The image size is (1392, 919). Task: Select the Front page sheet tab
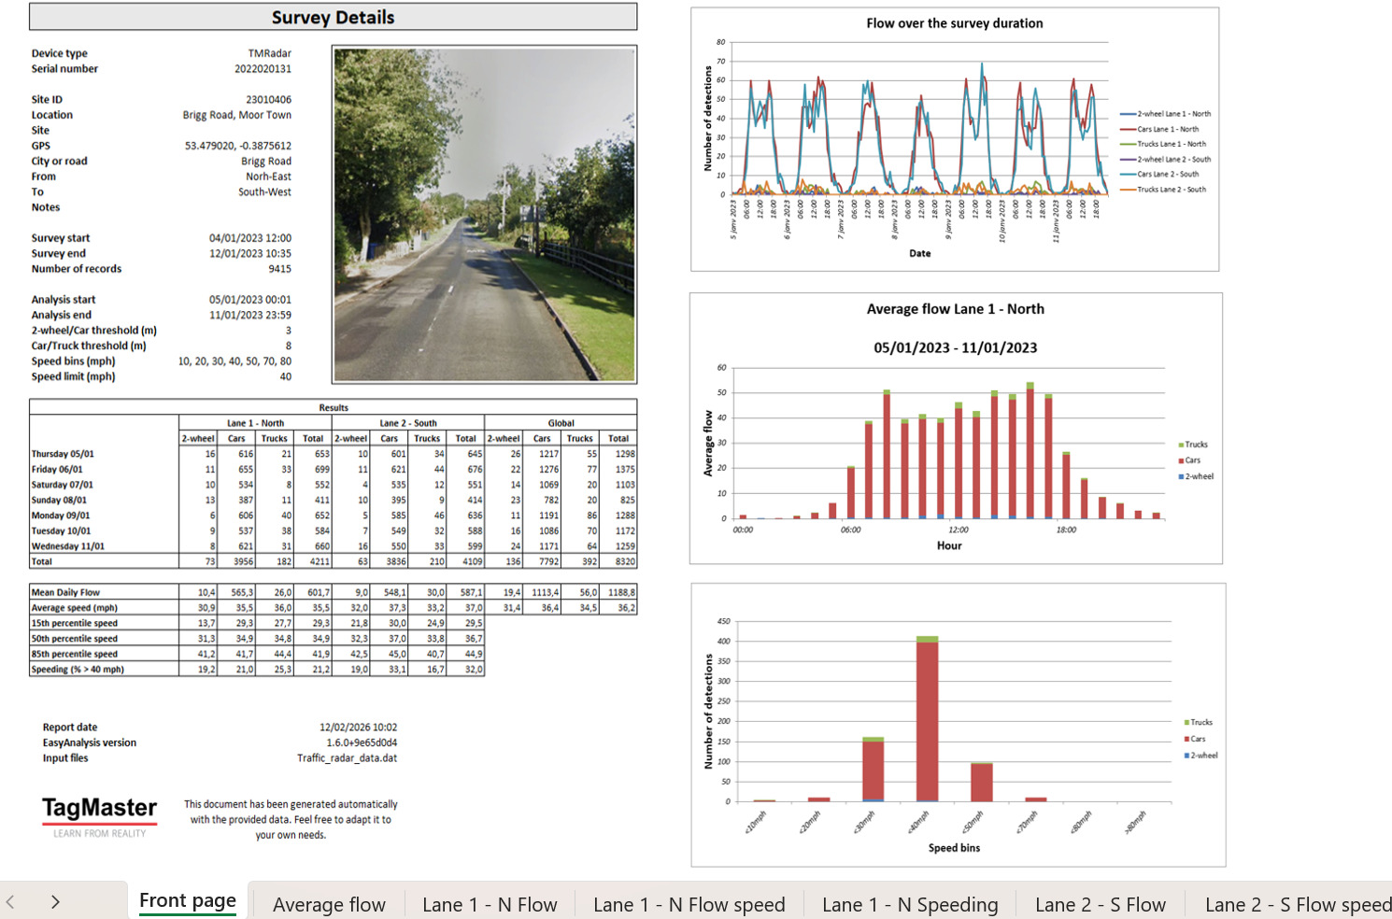[187, 901]
